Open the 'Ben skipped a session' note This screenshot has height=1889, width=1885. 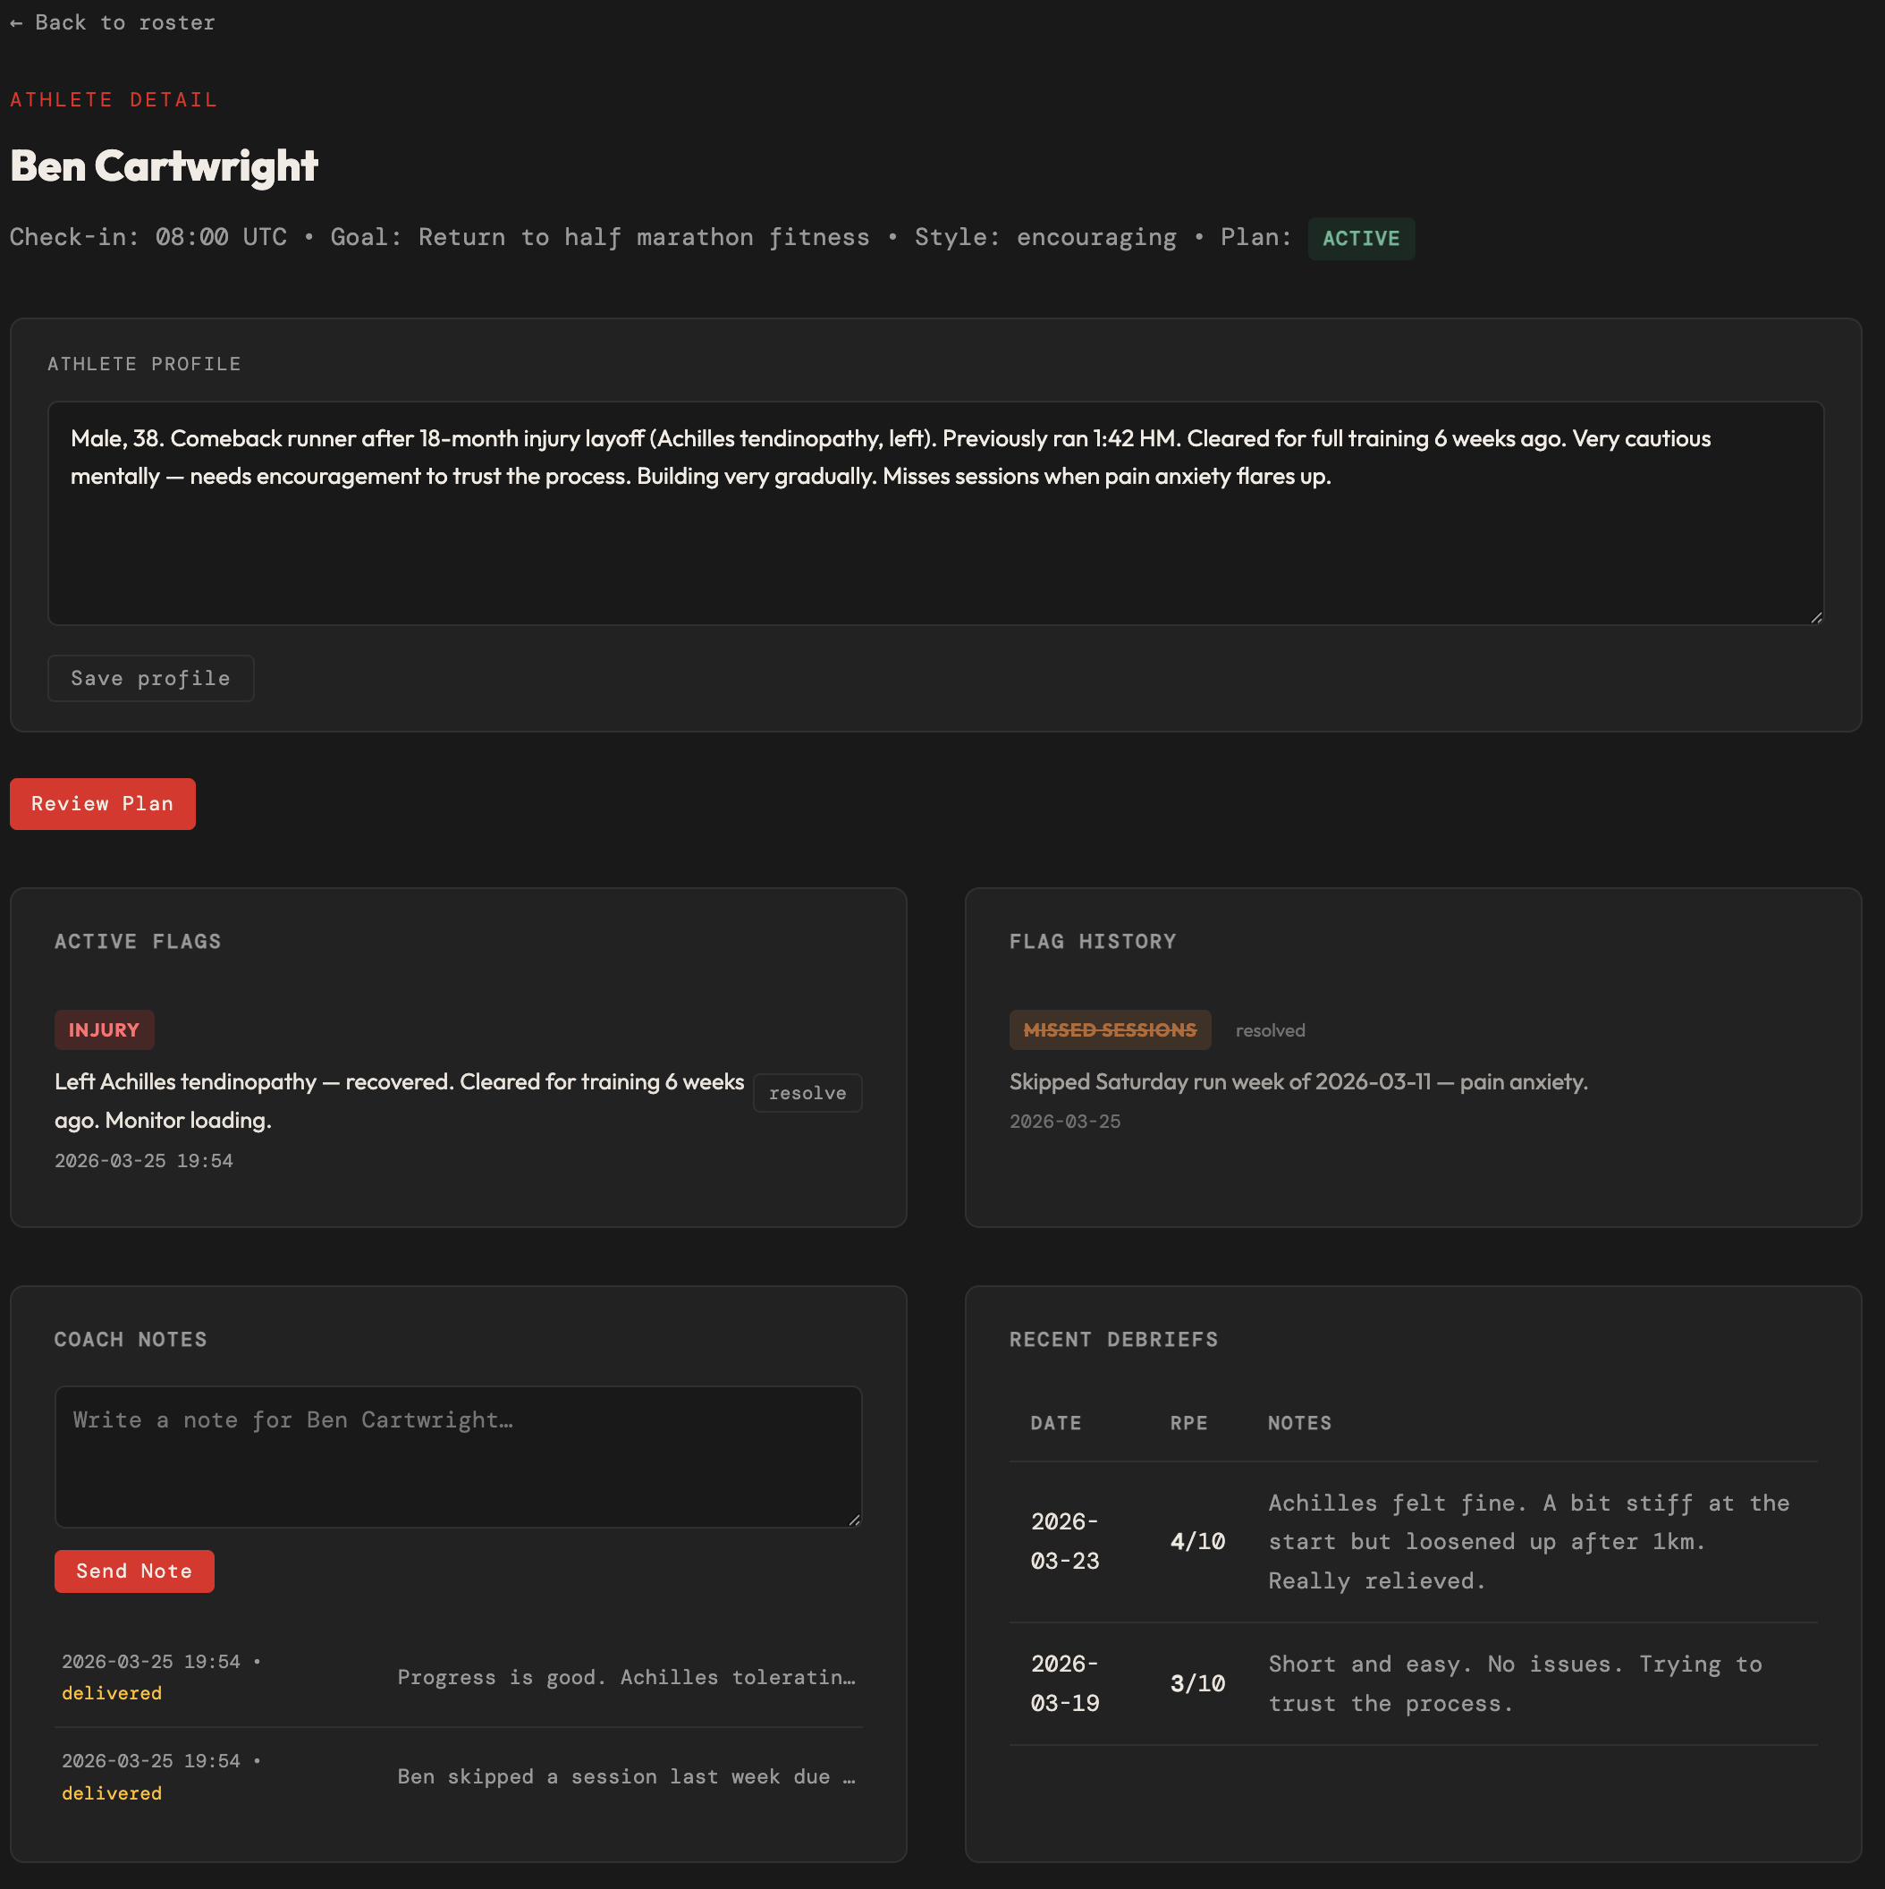click(x=626, y=1776)
